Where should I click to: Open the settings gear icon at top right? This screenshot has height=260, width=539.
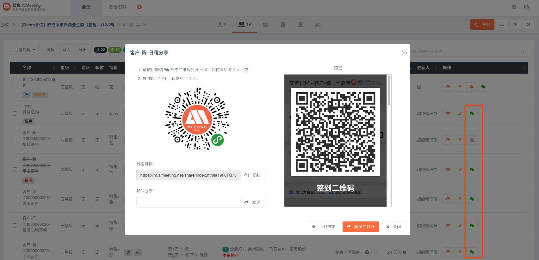tap(514, 7)
